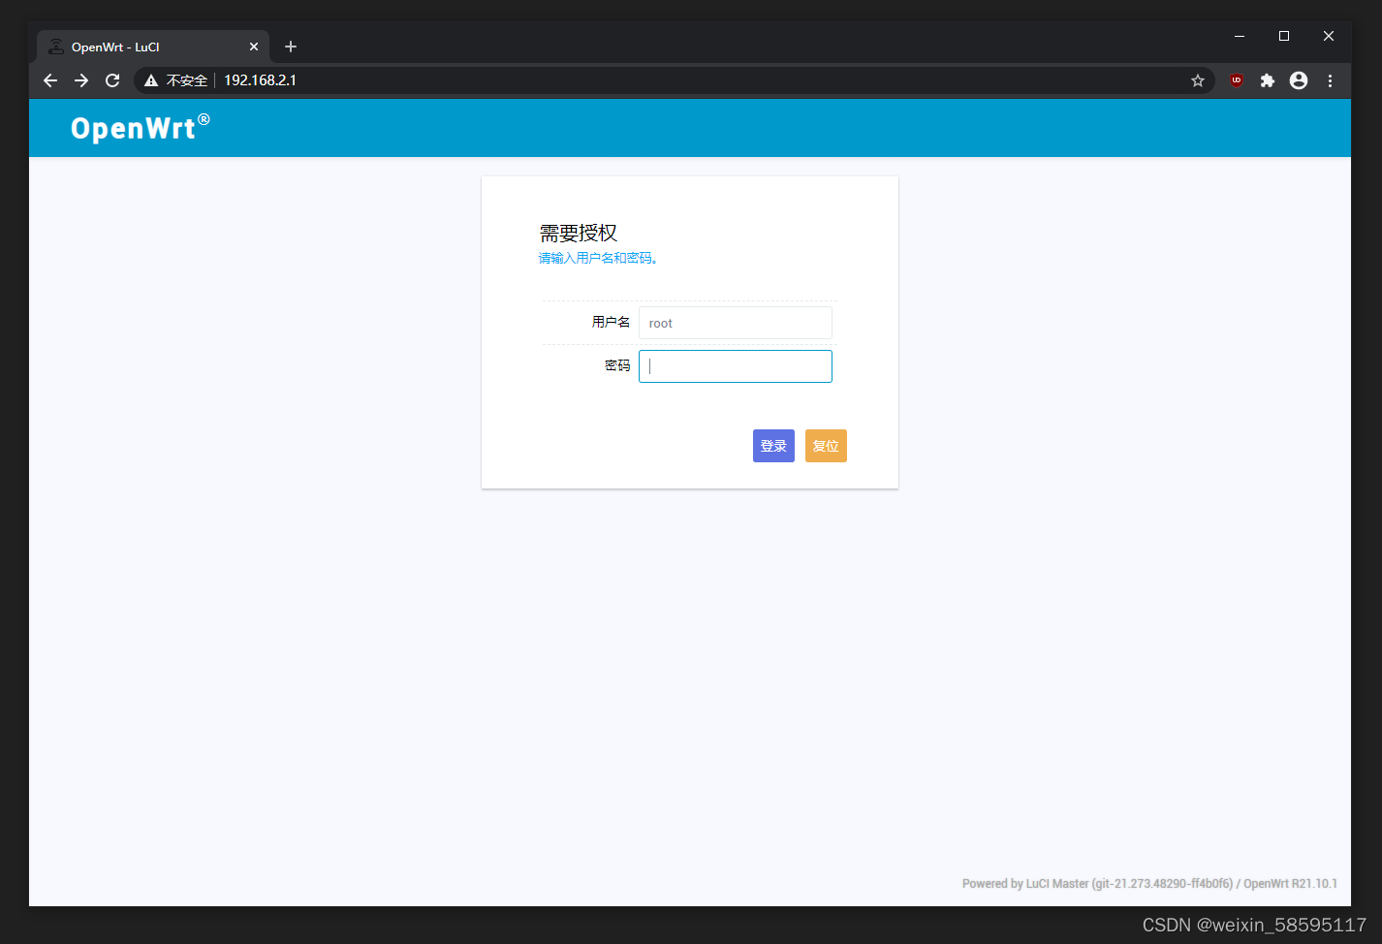1382x944 pixels.
Task: Select the OpenWrt - LuCI tab
Action: tap(153, 47)
